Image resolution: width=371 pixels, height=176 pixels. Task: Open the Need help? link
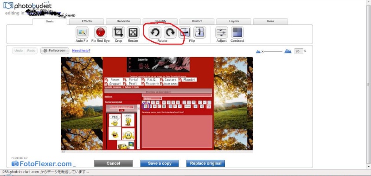point(81,51)
